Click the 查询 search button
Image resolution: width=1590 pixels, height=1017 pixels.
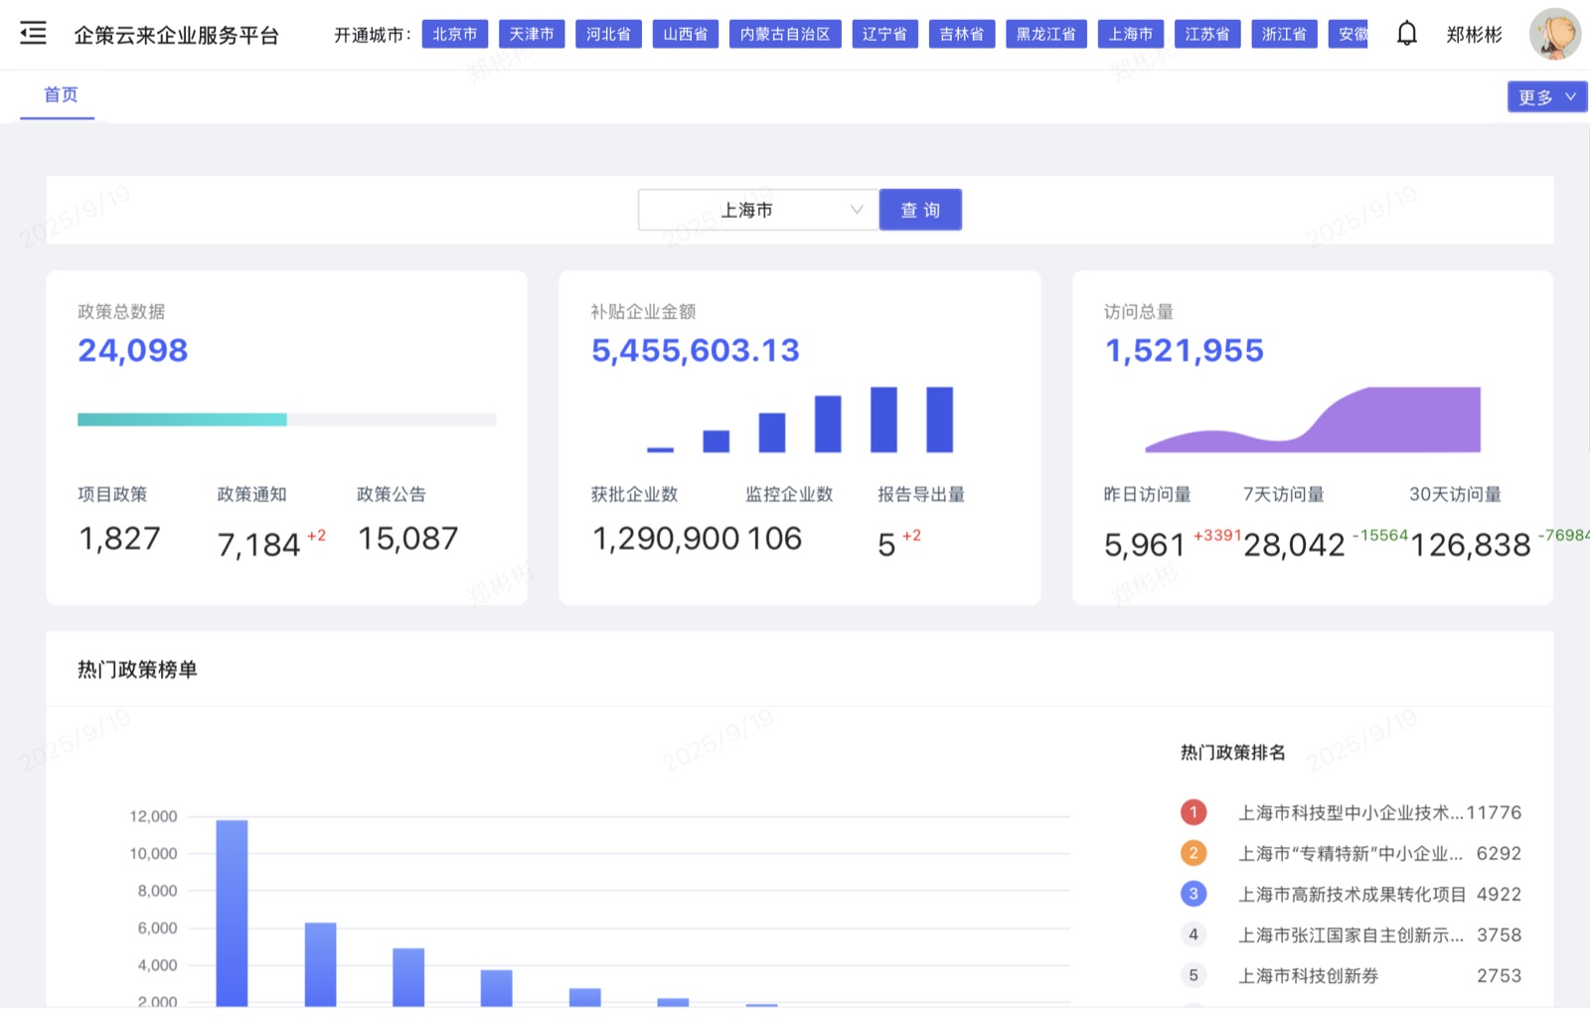tap(920, 210)
